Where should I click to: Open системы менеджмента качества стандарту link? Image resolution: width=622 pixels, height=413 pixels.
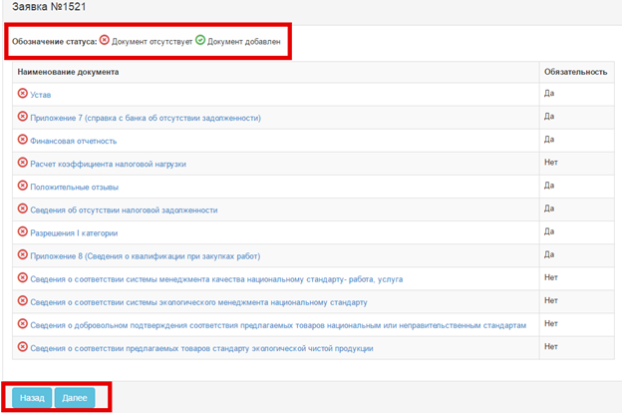point(216,279)
